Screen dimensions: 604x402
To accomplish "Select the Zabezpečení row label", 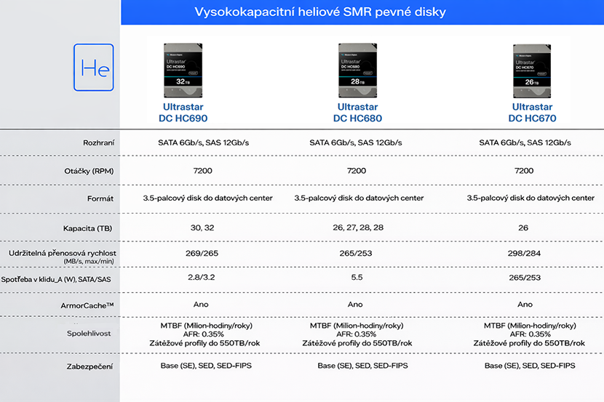I will click(91, 366).
